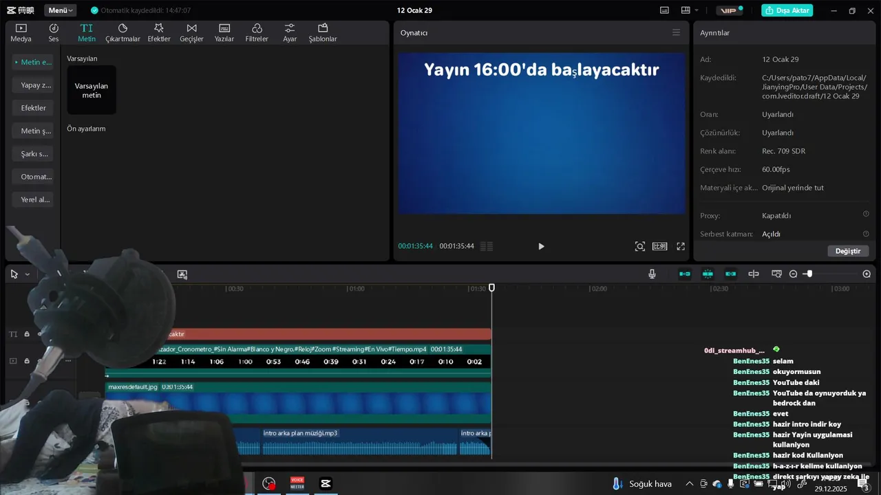Viewport: 881px width, 495px height.
Task: Open the Medya tab
Action: (x=21, y=32)
